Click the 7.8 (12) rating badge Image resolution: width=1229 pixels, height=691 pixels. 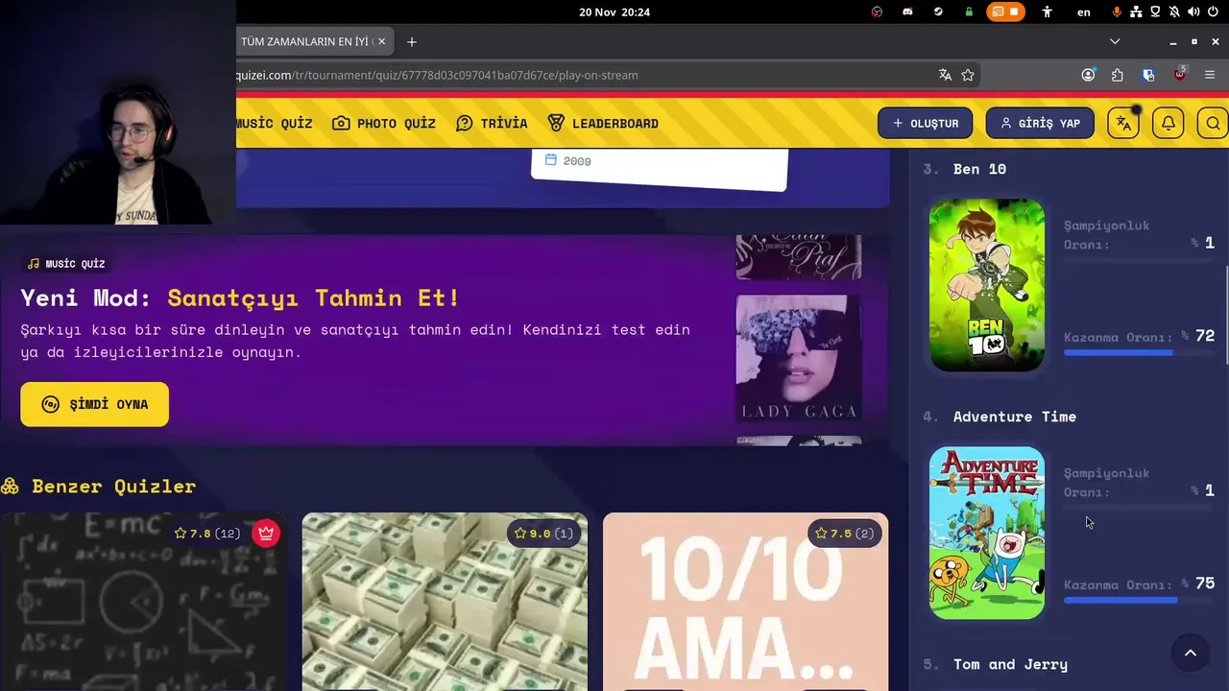[x=206, y=533]
